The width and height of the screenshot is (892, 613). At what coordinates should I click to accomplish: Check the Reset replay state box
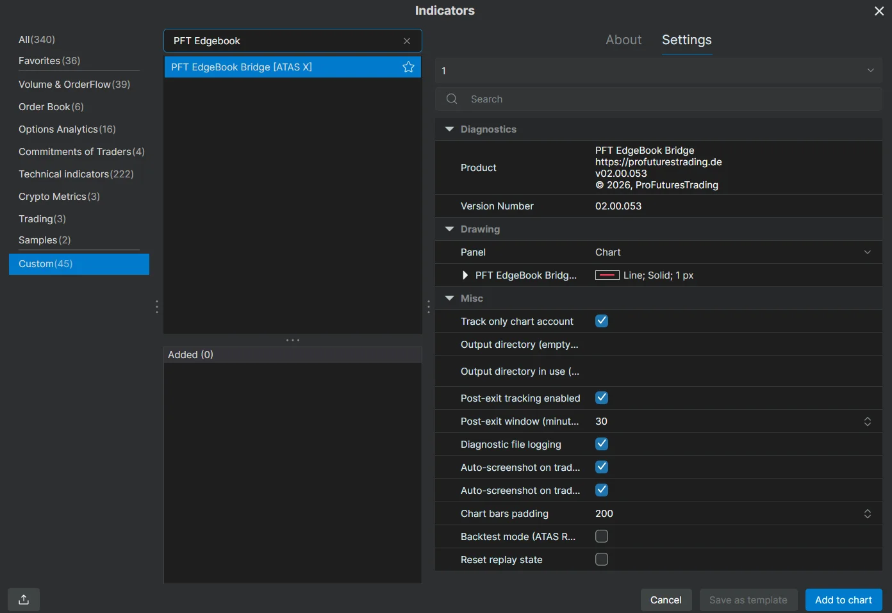click(602, 559)
